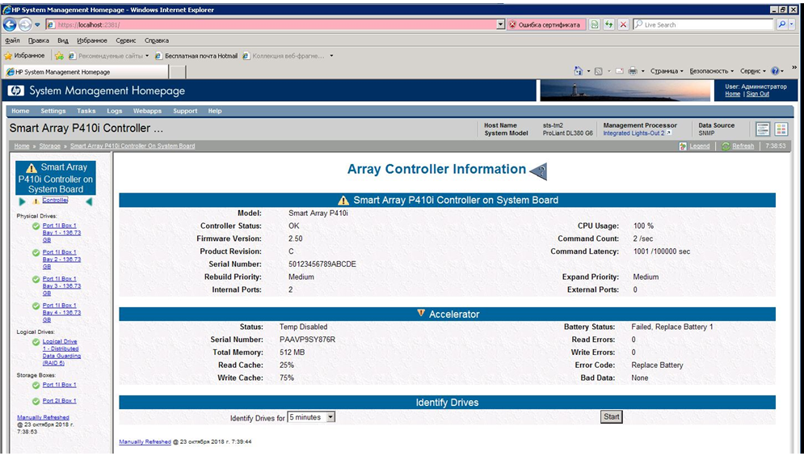Click the lighthouse banner image

(625, 91)
